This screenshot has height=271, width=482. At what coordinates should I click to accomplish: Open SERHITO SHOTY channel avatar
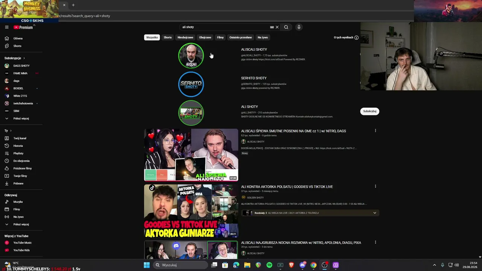click(191, 84)
